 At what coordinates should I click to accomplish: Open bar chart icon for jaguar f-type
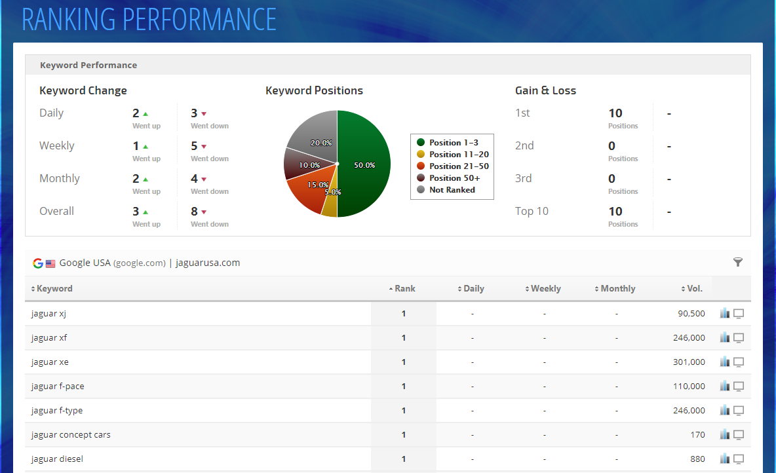(724, 411)
